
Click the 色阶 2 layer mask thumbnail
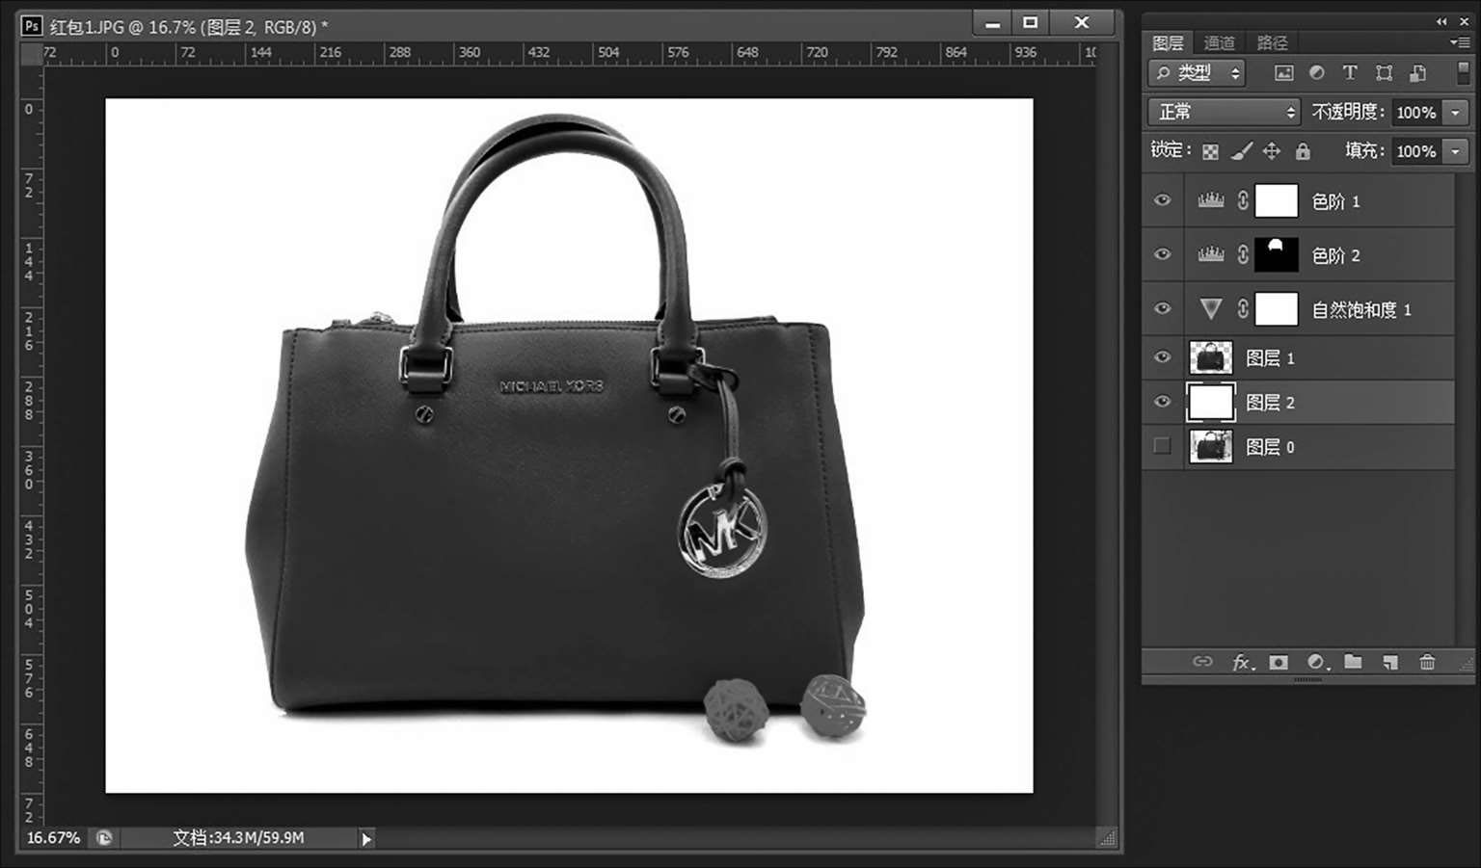pyautogui.click(x=1276, y=255)
